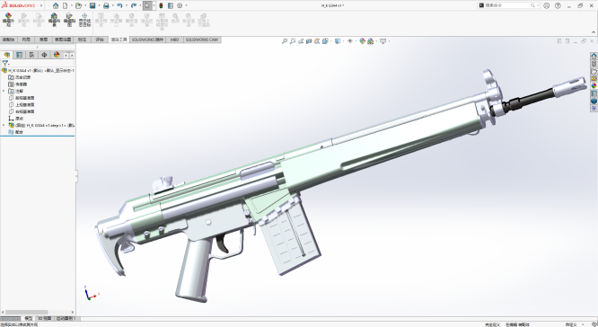598x327 pixels.
Task: Open View Orientation cube icon
Action: 325,41
